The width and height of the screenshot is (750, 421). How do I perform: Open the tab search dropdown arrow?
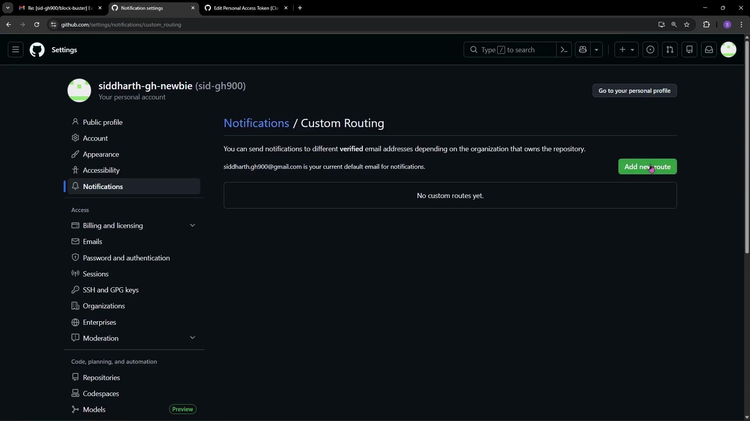click(7, 8)
